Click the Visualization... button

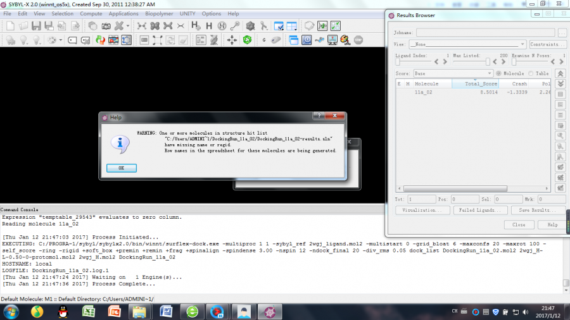(422, 210)
